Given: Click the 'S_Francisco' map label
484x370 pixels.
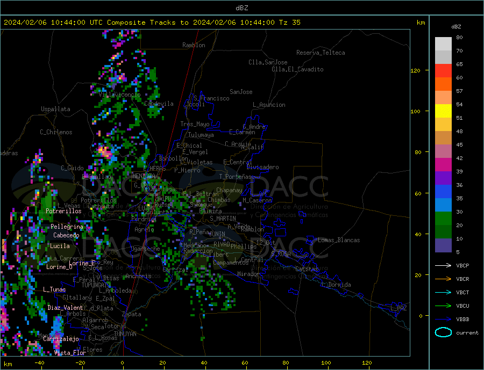Looking at the screenshot, I should [x=211, y=98].
